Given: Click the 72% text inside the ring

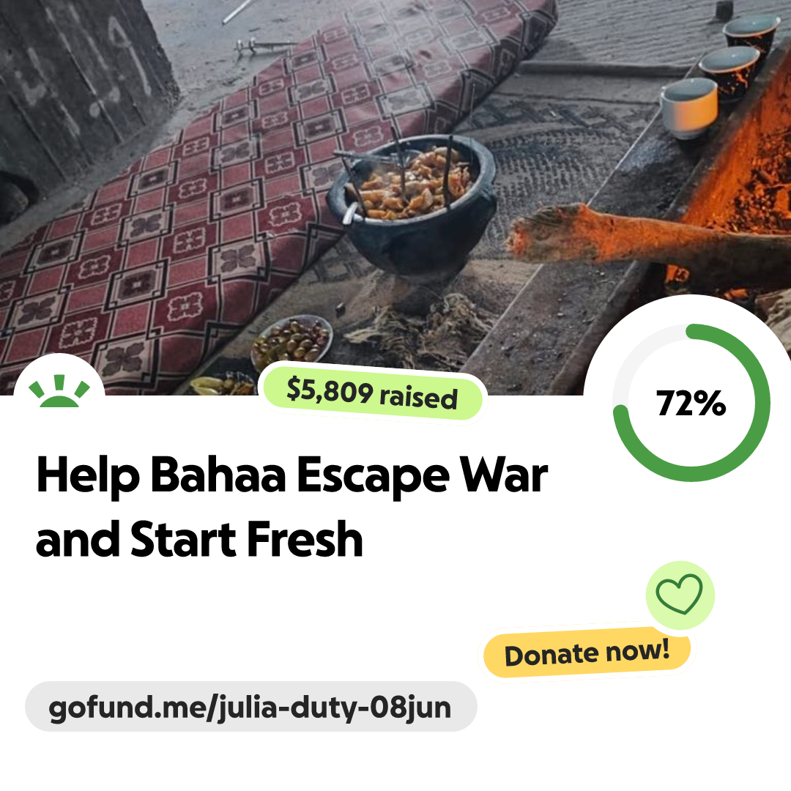Looking at the screenshot, I should pos(691,404).
